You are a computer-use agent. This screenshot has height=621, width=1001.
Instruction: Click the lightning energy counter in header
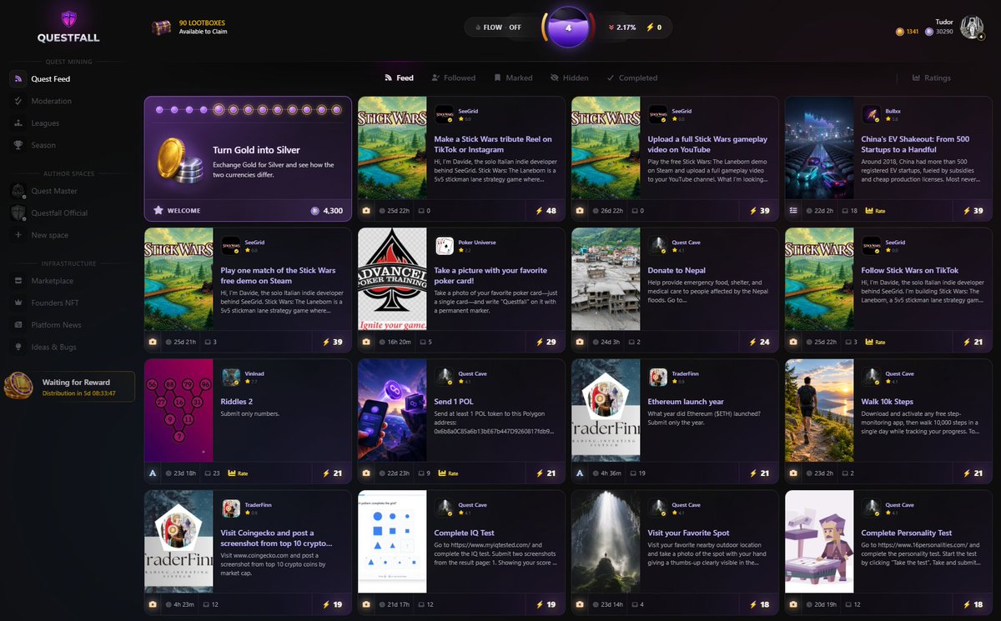coord(652,28)
